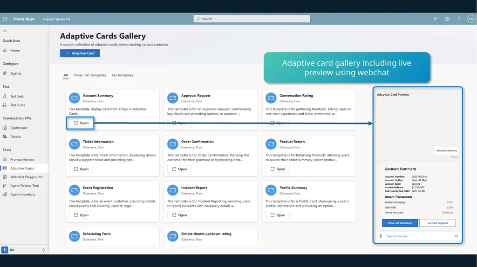Click Contact Support button
Screen dimensions: 477x267
point(437,223)
